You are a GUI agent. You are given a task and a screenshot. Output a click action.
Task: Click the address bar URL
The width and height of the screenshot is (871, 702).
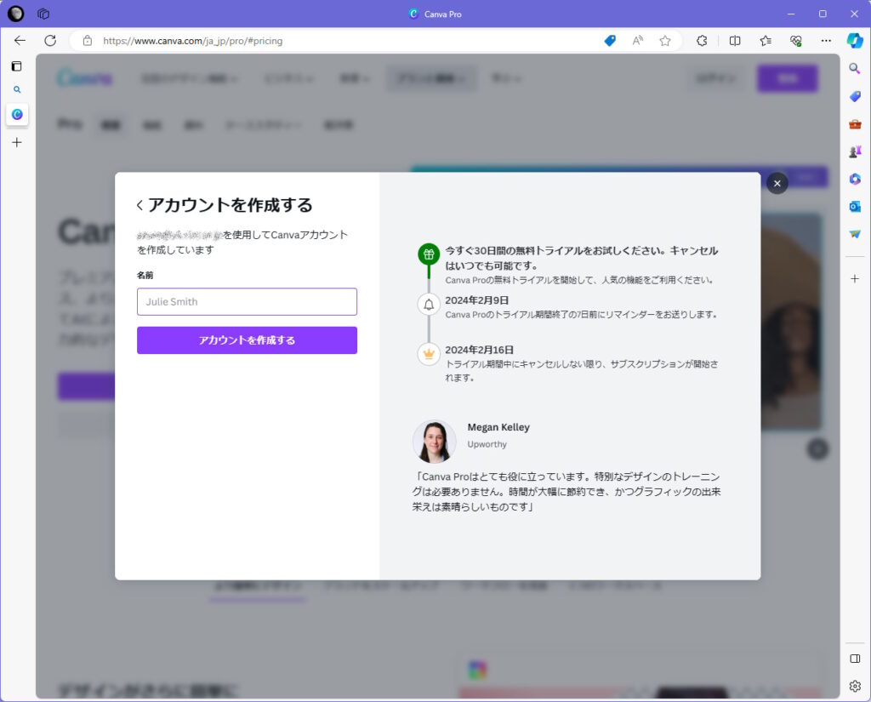(x=193, y=41)
